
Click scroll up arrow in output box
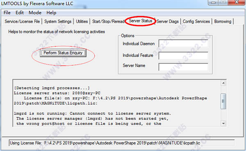[223, 83]
